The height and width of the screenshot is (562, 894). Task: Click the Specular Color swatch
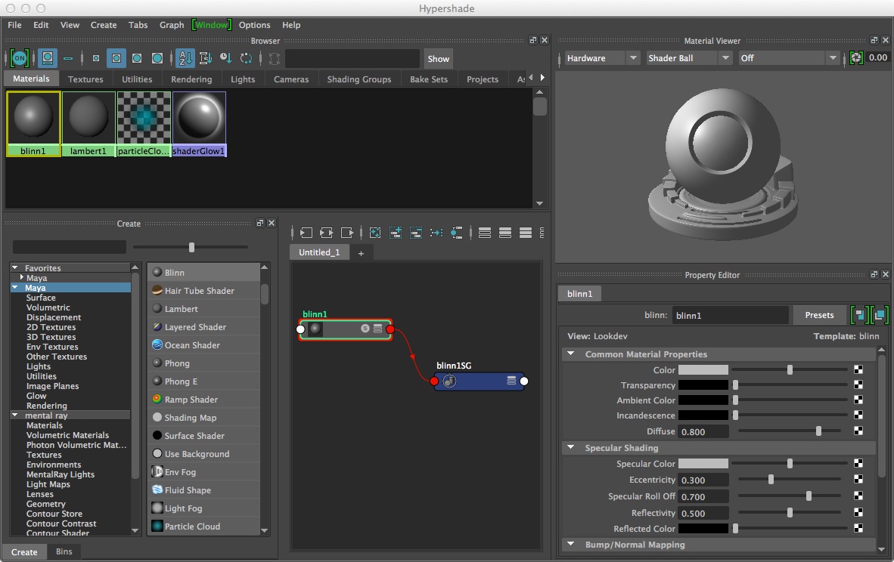point(703,464)
